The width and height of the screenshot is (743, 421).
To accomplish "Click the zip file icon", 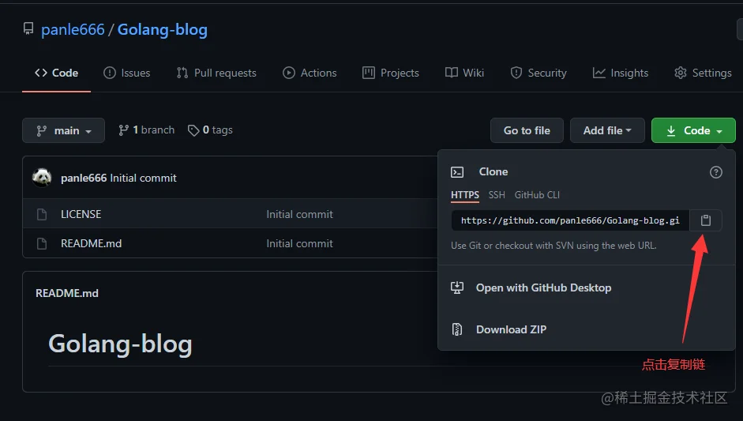I will click(x=457, y=329).
